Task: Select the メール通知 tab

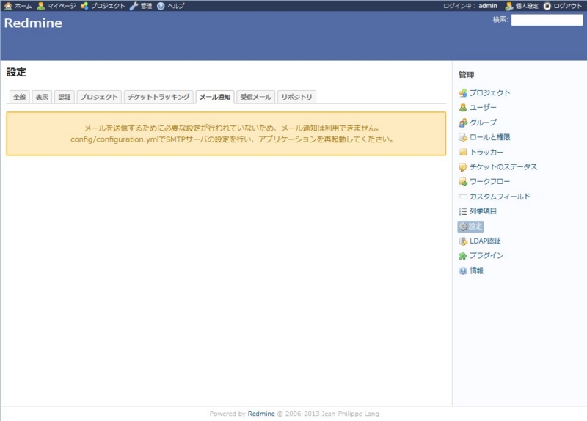Action: 215,97
